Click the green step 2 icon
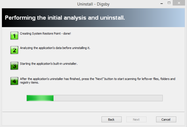Viewport: 187px width, 127px height. pyautogui.click(x=14, y=50)
